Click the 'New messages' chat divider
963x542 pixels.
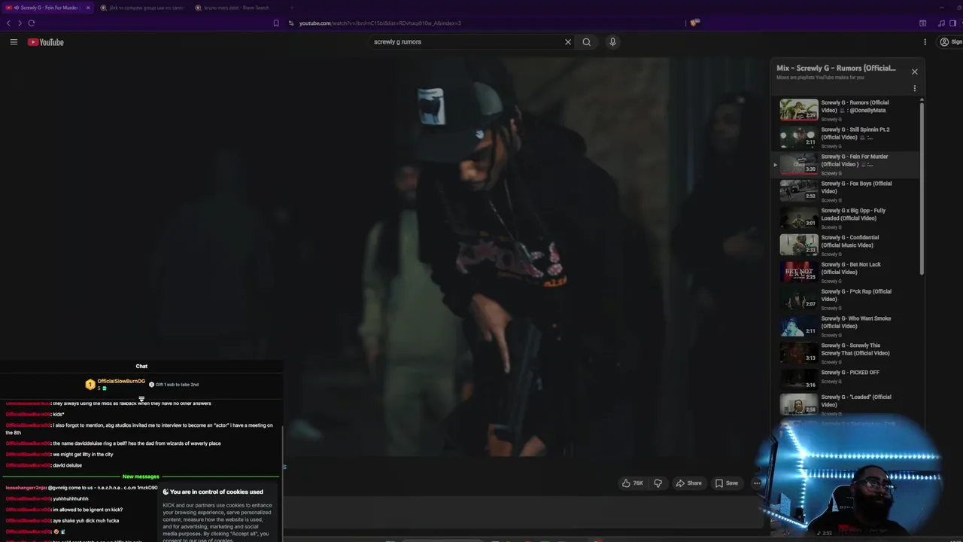click(x=141, y=477)
